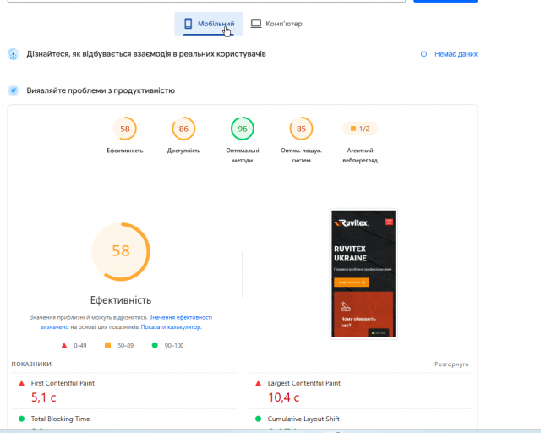Click green dot beside Cumulative Layout Shift

[258, 419]
